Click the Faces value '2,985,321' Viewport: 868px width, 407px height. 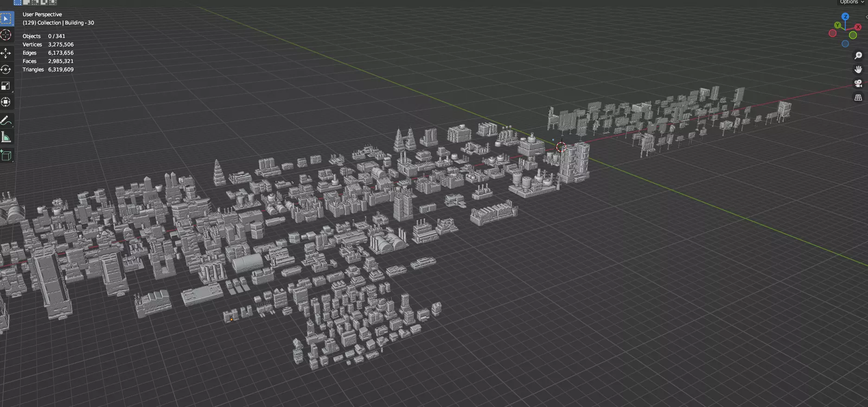(61, 61)
